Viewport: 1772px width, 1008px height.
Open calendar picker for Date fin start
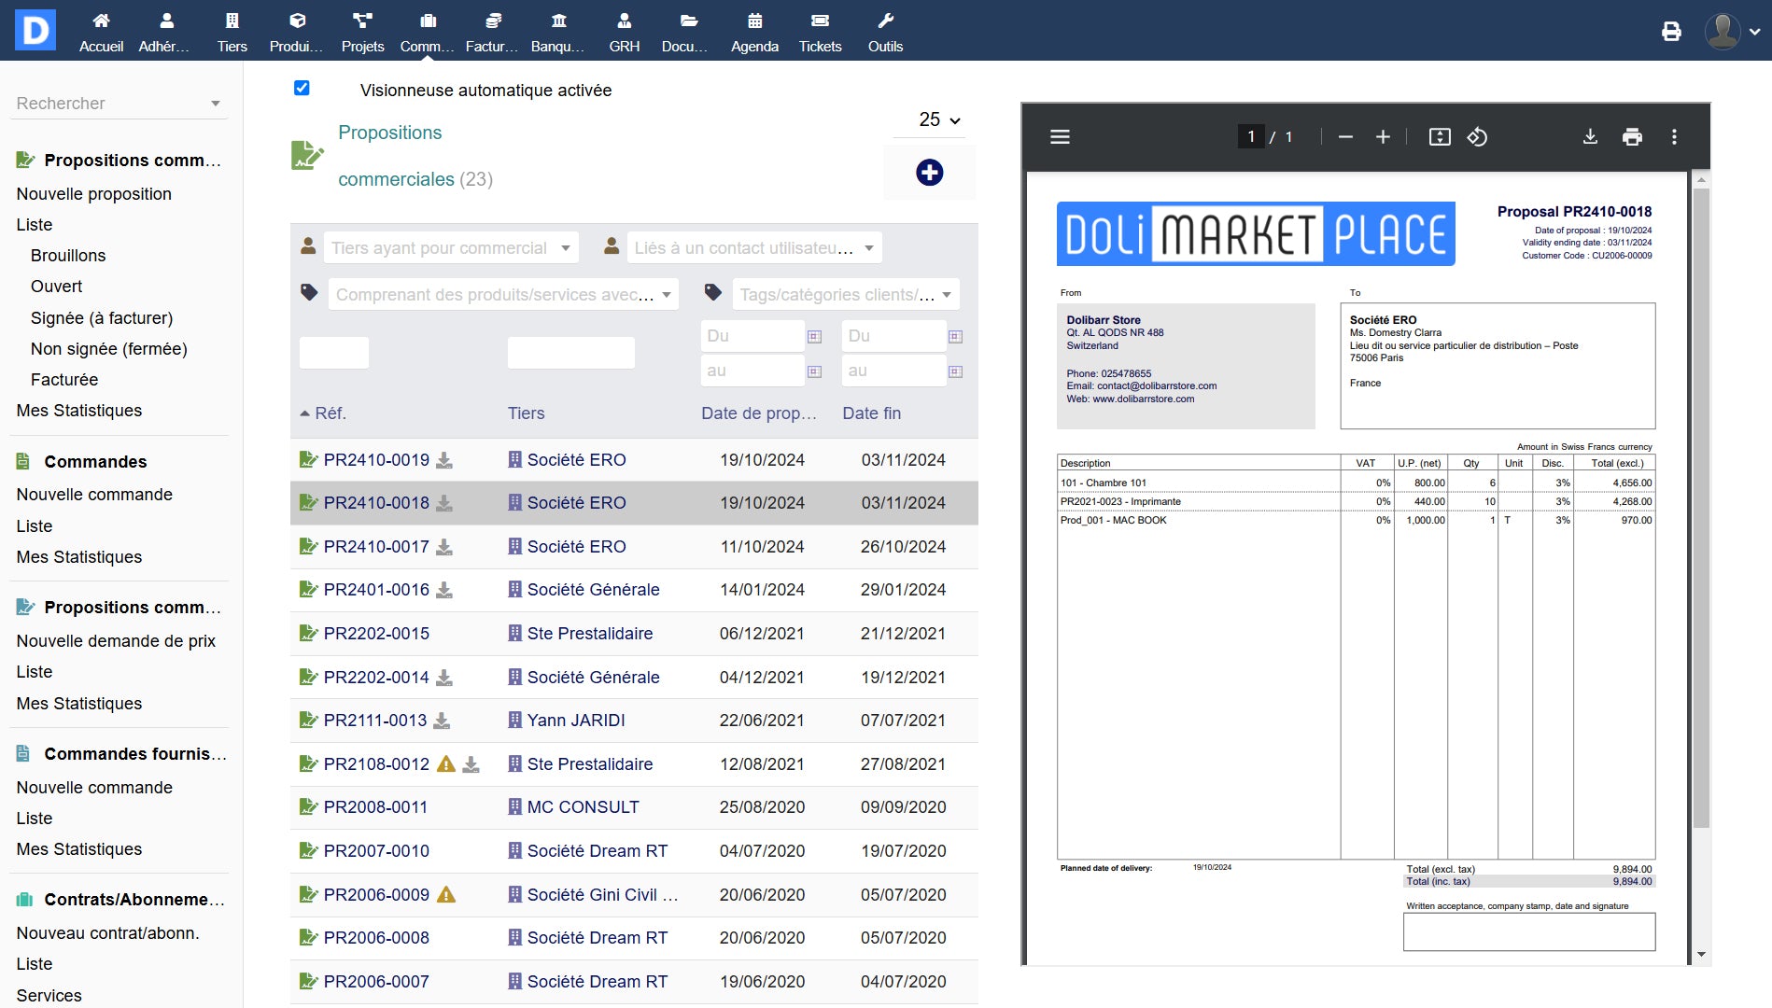pos(955,337)
